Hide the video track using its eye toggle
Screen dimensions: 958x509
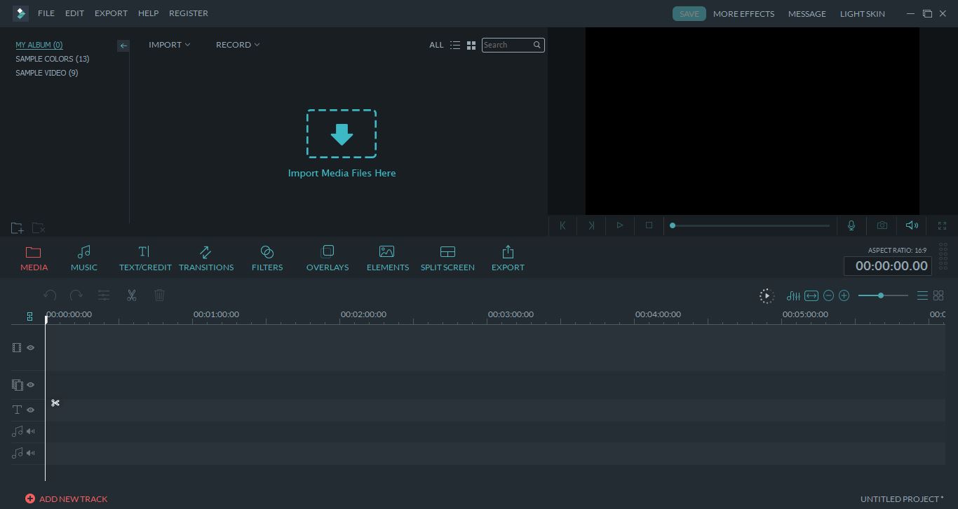[x=30, y=347]
